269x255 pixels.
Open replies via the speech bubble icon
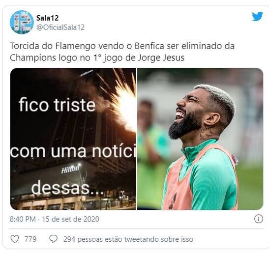53,239
